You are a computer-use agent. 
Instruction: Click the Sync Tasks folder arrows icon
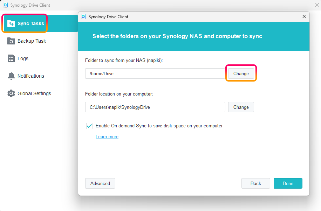[x=11, y=23]
